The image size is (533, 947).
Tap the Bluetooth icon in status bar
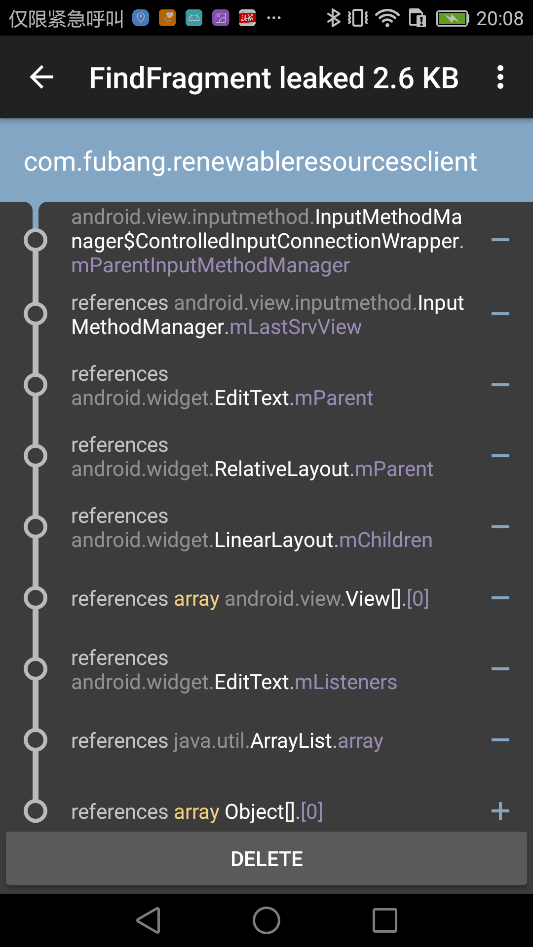(x=335, y=18)
